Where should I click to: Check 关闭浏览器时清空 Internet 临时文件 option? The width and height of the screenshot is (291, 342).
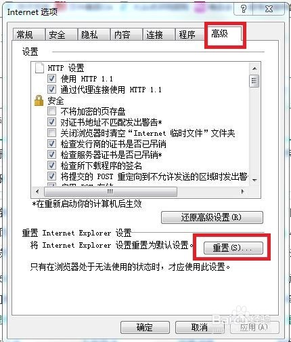[x=51, y=133]
